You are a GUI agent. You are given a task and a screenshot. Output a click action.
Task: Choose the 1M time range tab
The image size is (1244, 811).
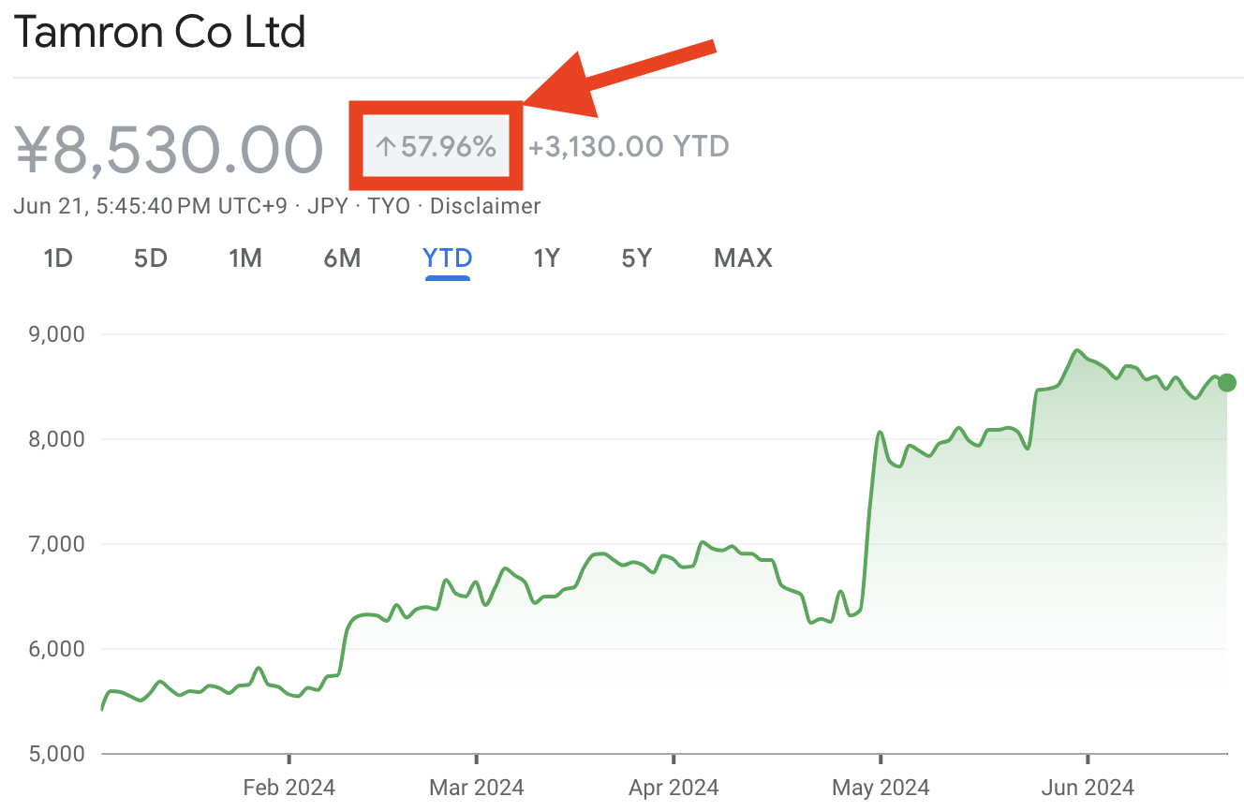coord(244,258)
